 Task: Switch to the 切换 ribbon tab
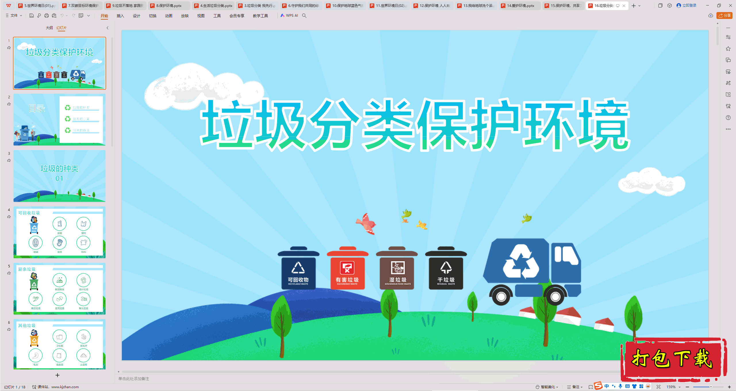(152, 16)
